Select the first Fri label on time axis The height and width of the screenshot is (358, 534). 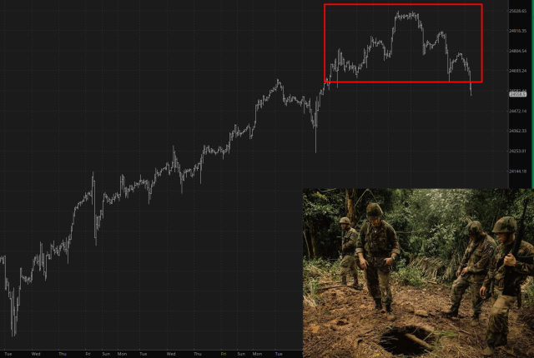(x=88, y=354)
